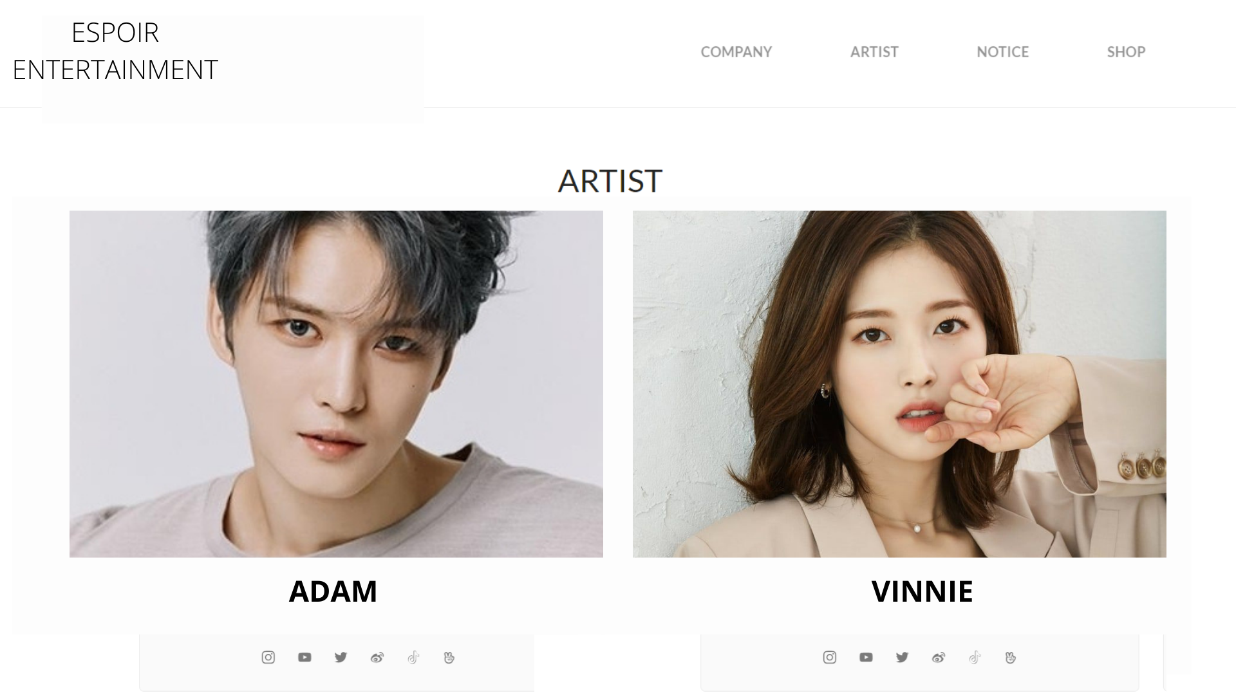This screenshot has width=1236, height=695.
Task: Open the NOTICE menu item
Action: (x=1002, y=51)
